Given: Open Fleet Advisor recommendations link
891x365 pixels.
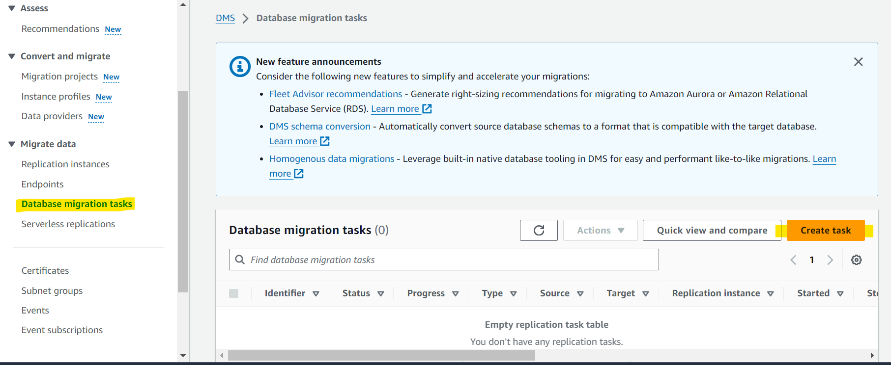Looking at the screenshot, I should 336,94.
